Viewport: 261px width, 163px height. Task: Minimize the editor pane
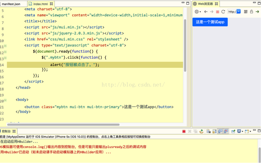click(183, 3)
